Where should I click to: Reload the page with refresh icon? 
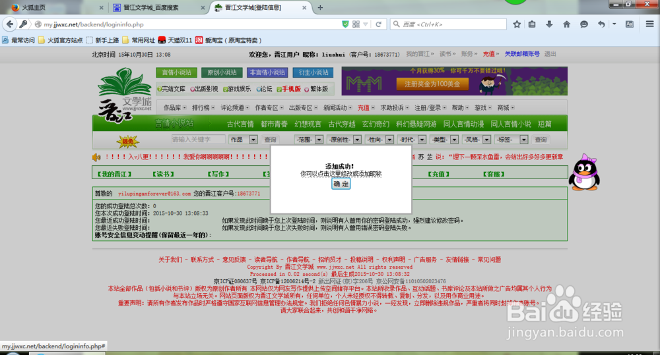pyautogui.click(x=378, y=24)
